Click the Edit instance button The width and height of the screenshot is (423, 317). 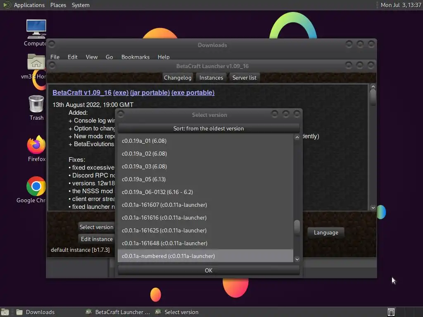click(96, 239)
